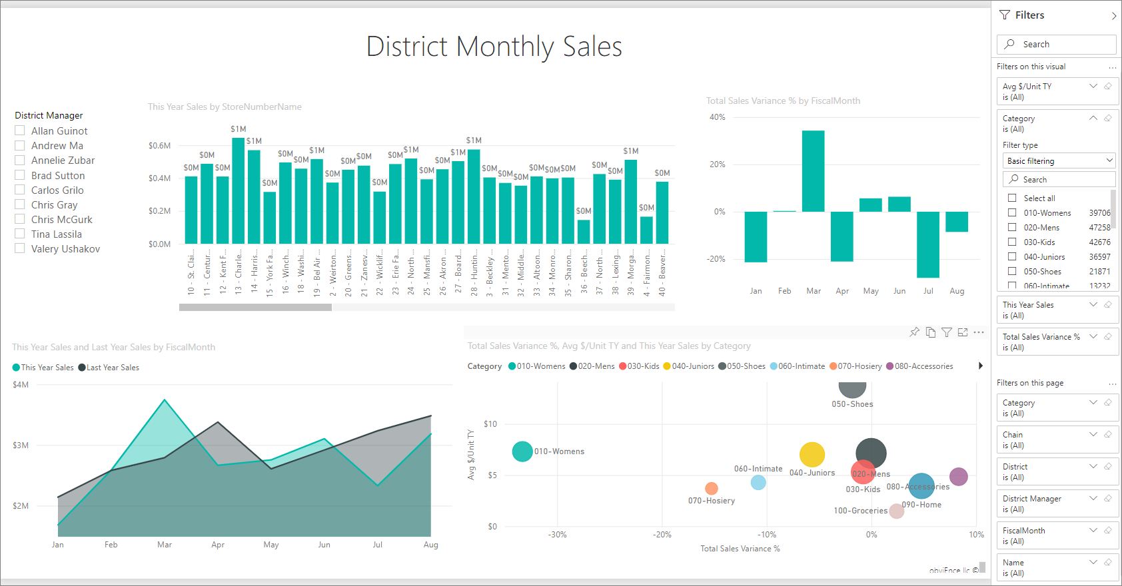Open the Filters on this page options menu
Viewport: 1122px width, 586px height.
click(x=1112, y=384)
